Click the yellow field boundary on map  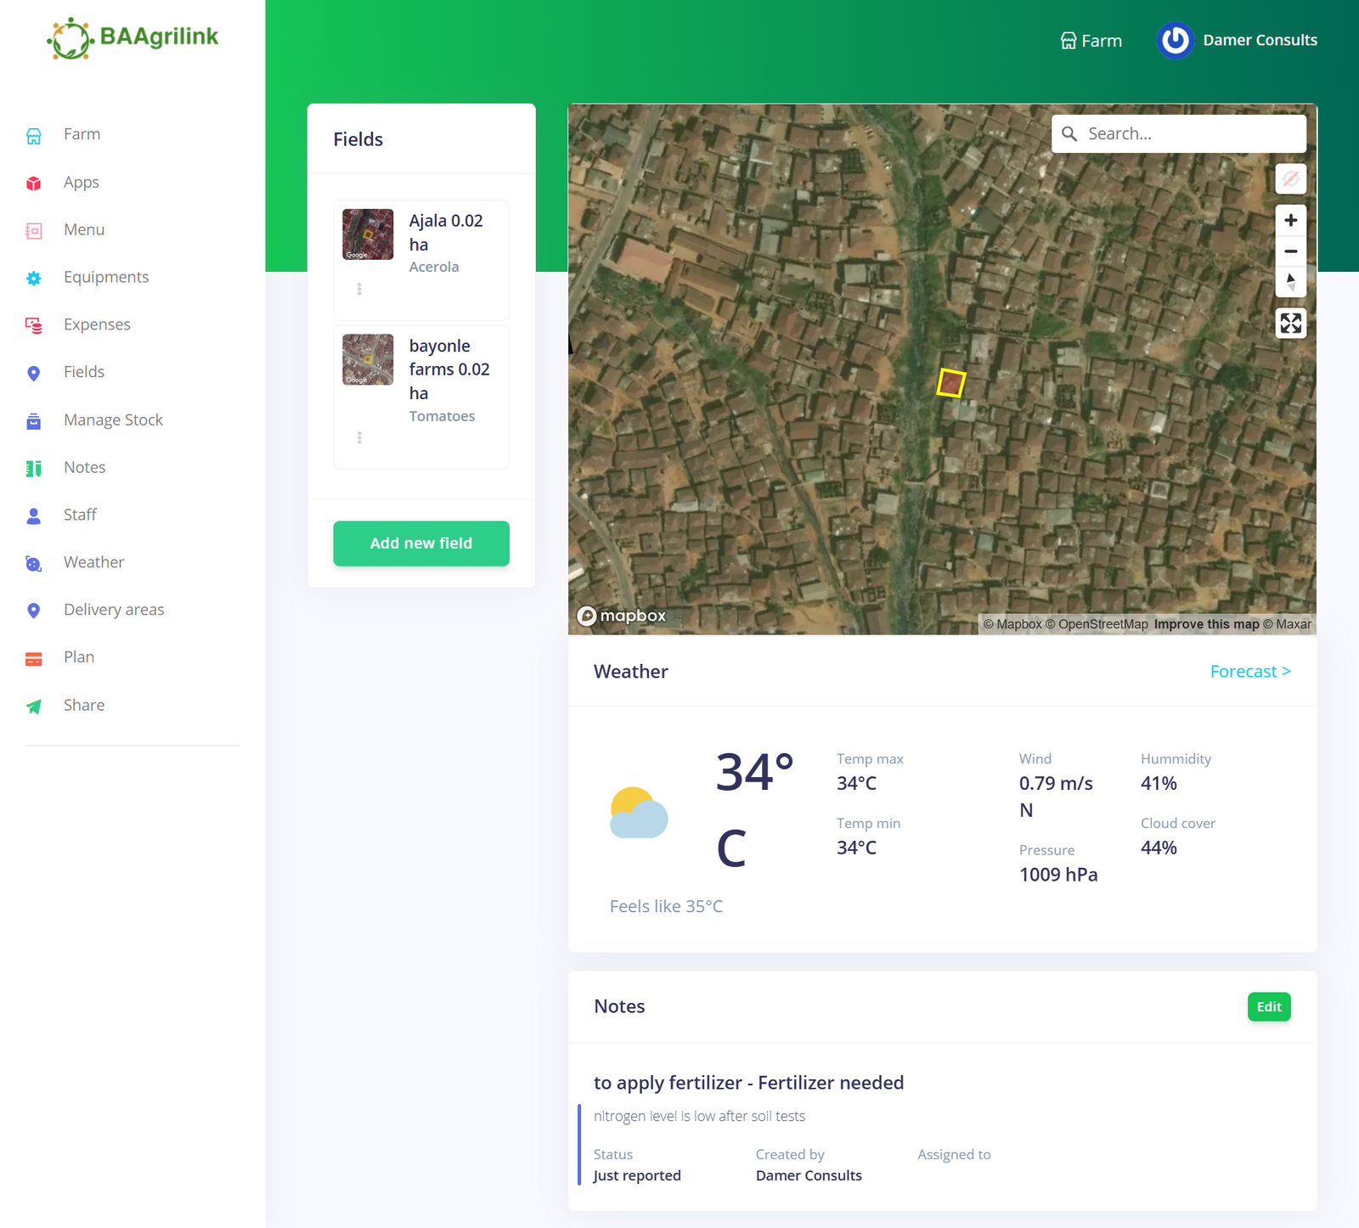(950, 383)
